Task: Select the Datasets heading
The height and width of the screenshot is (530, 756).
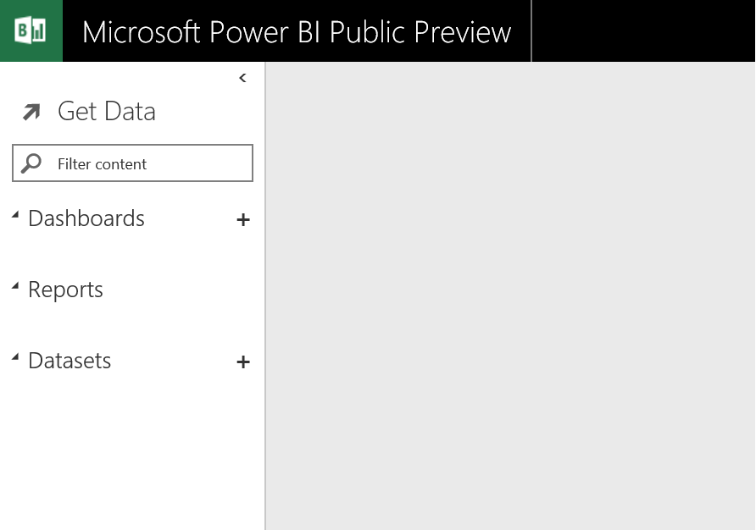Action: pyautogui.click(x=69, y=361)
